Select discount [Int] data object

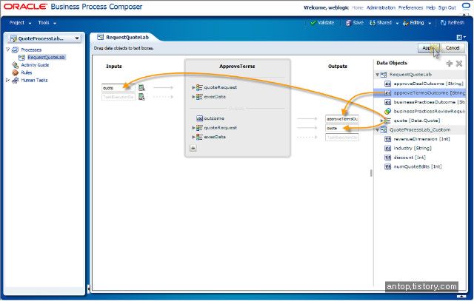tap(410, 158)
